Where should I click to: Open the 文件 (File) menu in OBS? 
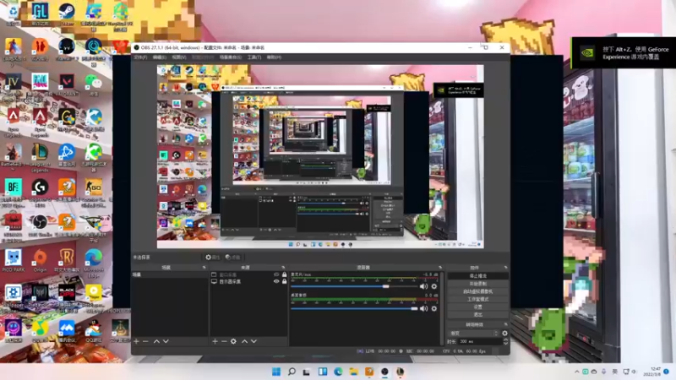pos(140,57)
